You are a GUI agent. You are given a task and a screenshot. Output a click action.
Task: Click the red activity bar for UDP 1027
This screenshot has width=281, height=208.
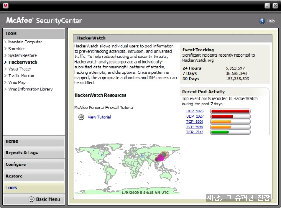[230, 116]
